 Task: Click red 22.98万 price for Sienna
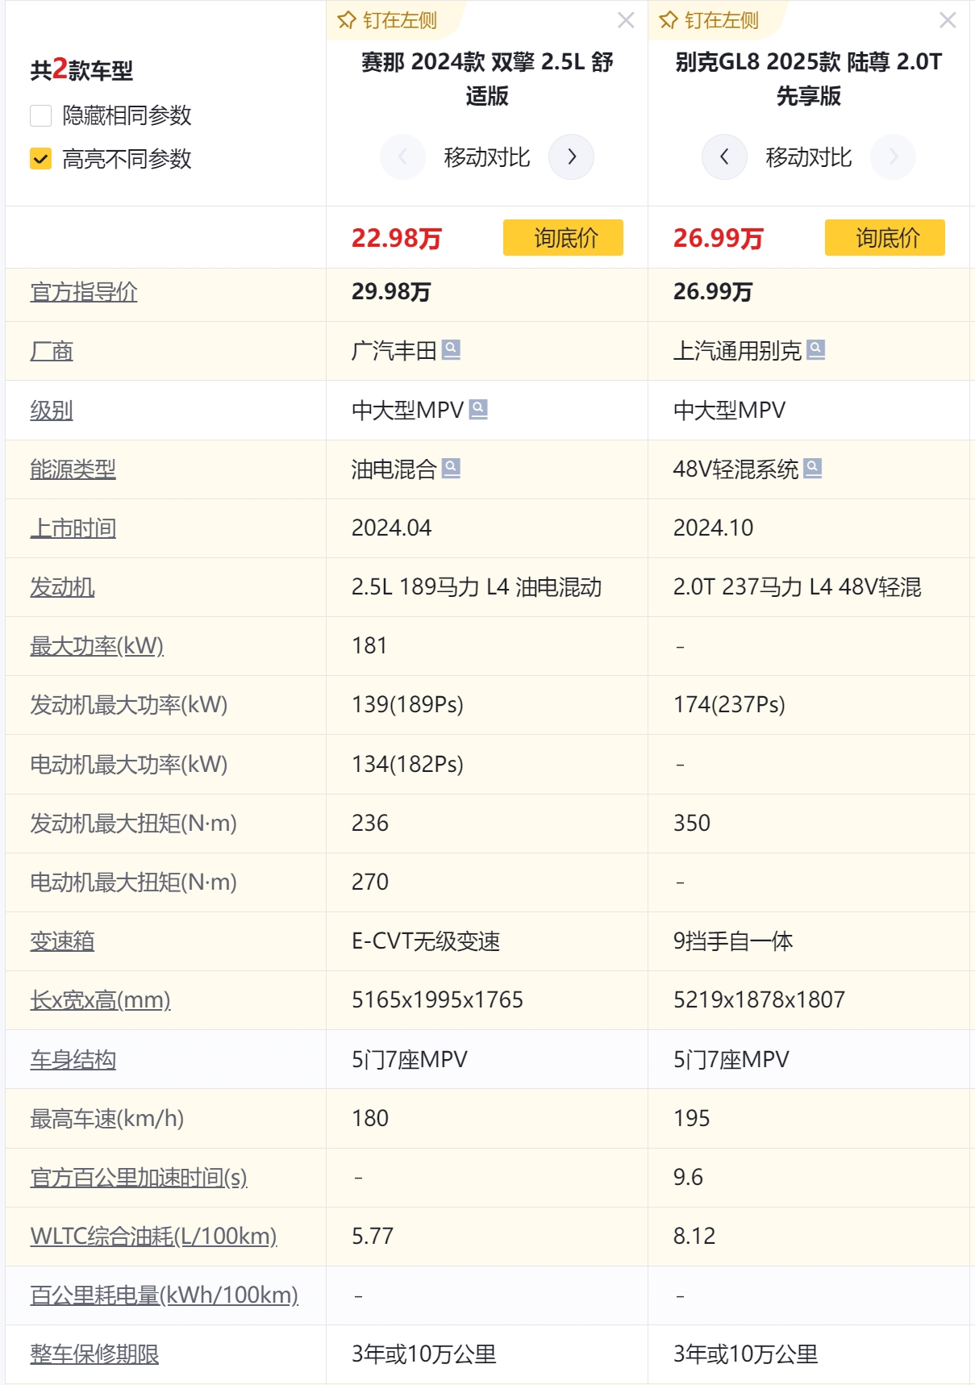(397, 238)
